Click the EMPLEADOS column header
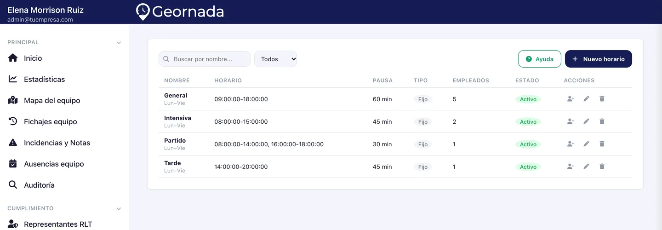Screen dimensions: 662x230 coord(471,80)
